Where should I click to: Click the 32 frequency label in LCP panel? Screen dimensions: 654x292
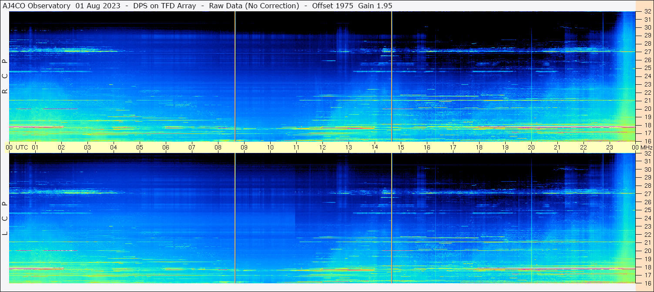tap(647, 153)
